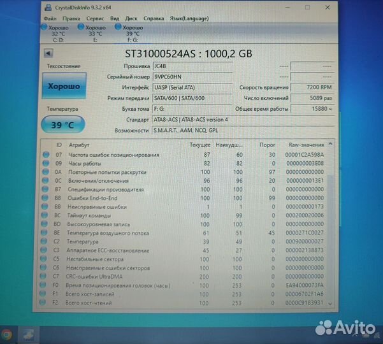Click the transfer mode field SATA/600 | SATA/600
This screenshot has height=344, width=383.
(192, 98)
